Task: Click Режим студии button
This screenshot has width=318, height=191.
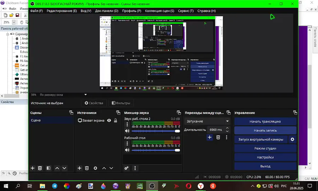Action: [x=265, y=148]
